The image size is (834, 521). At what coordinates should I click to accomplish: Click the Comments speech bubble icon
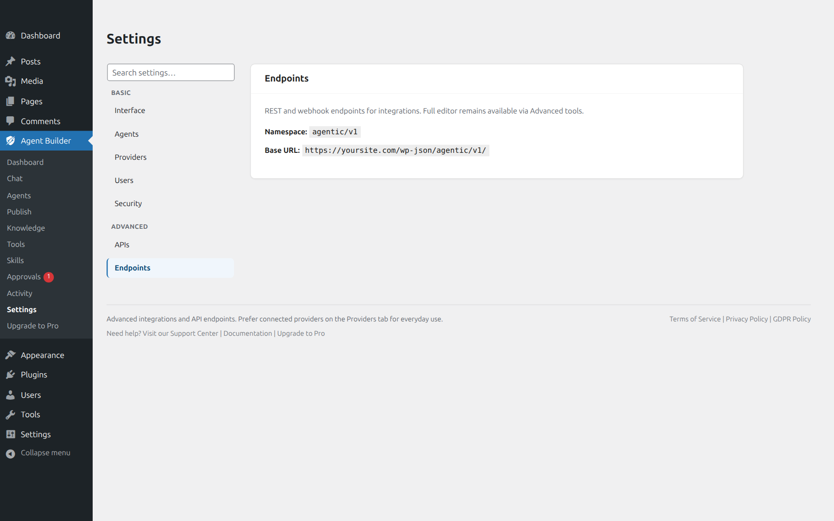click(10, 121)
